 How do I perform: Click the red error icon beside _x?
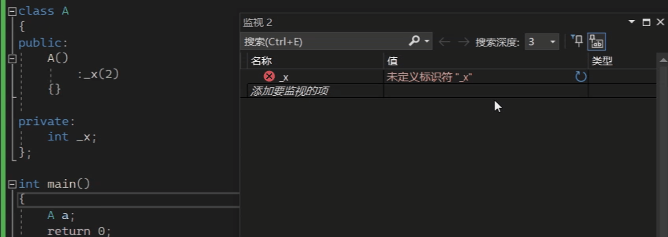click(269, 76)
